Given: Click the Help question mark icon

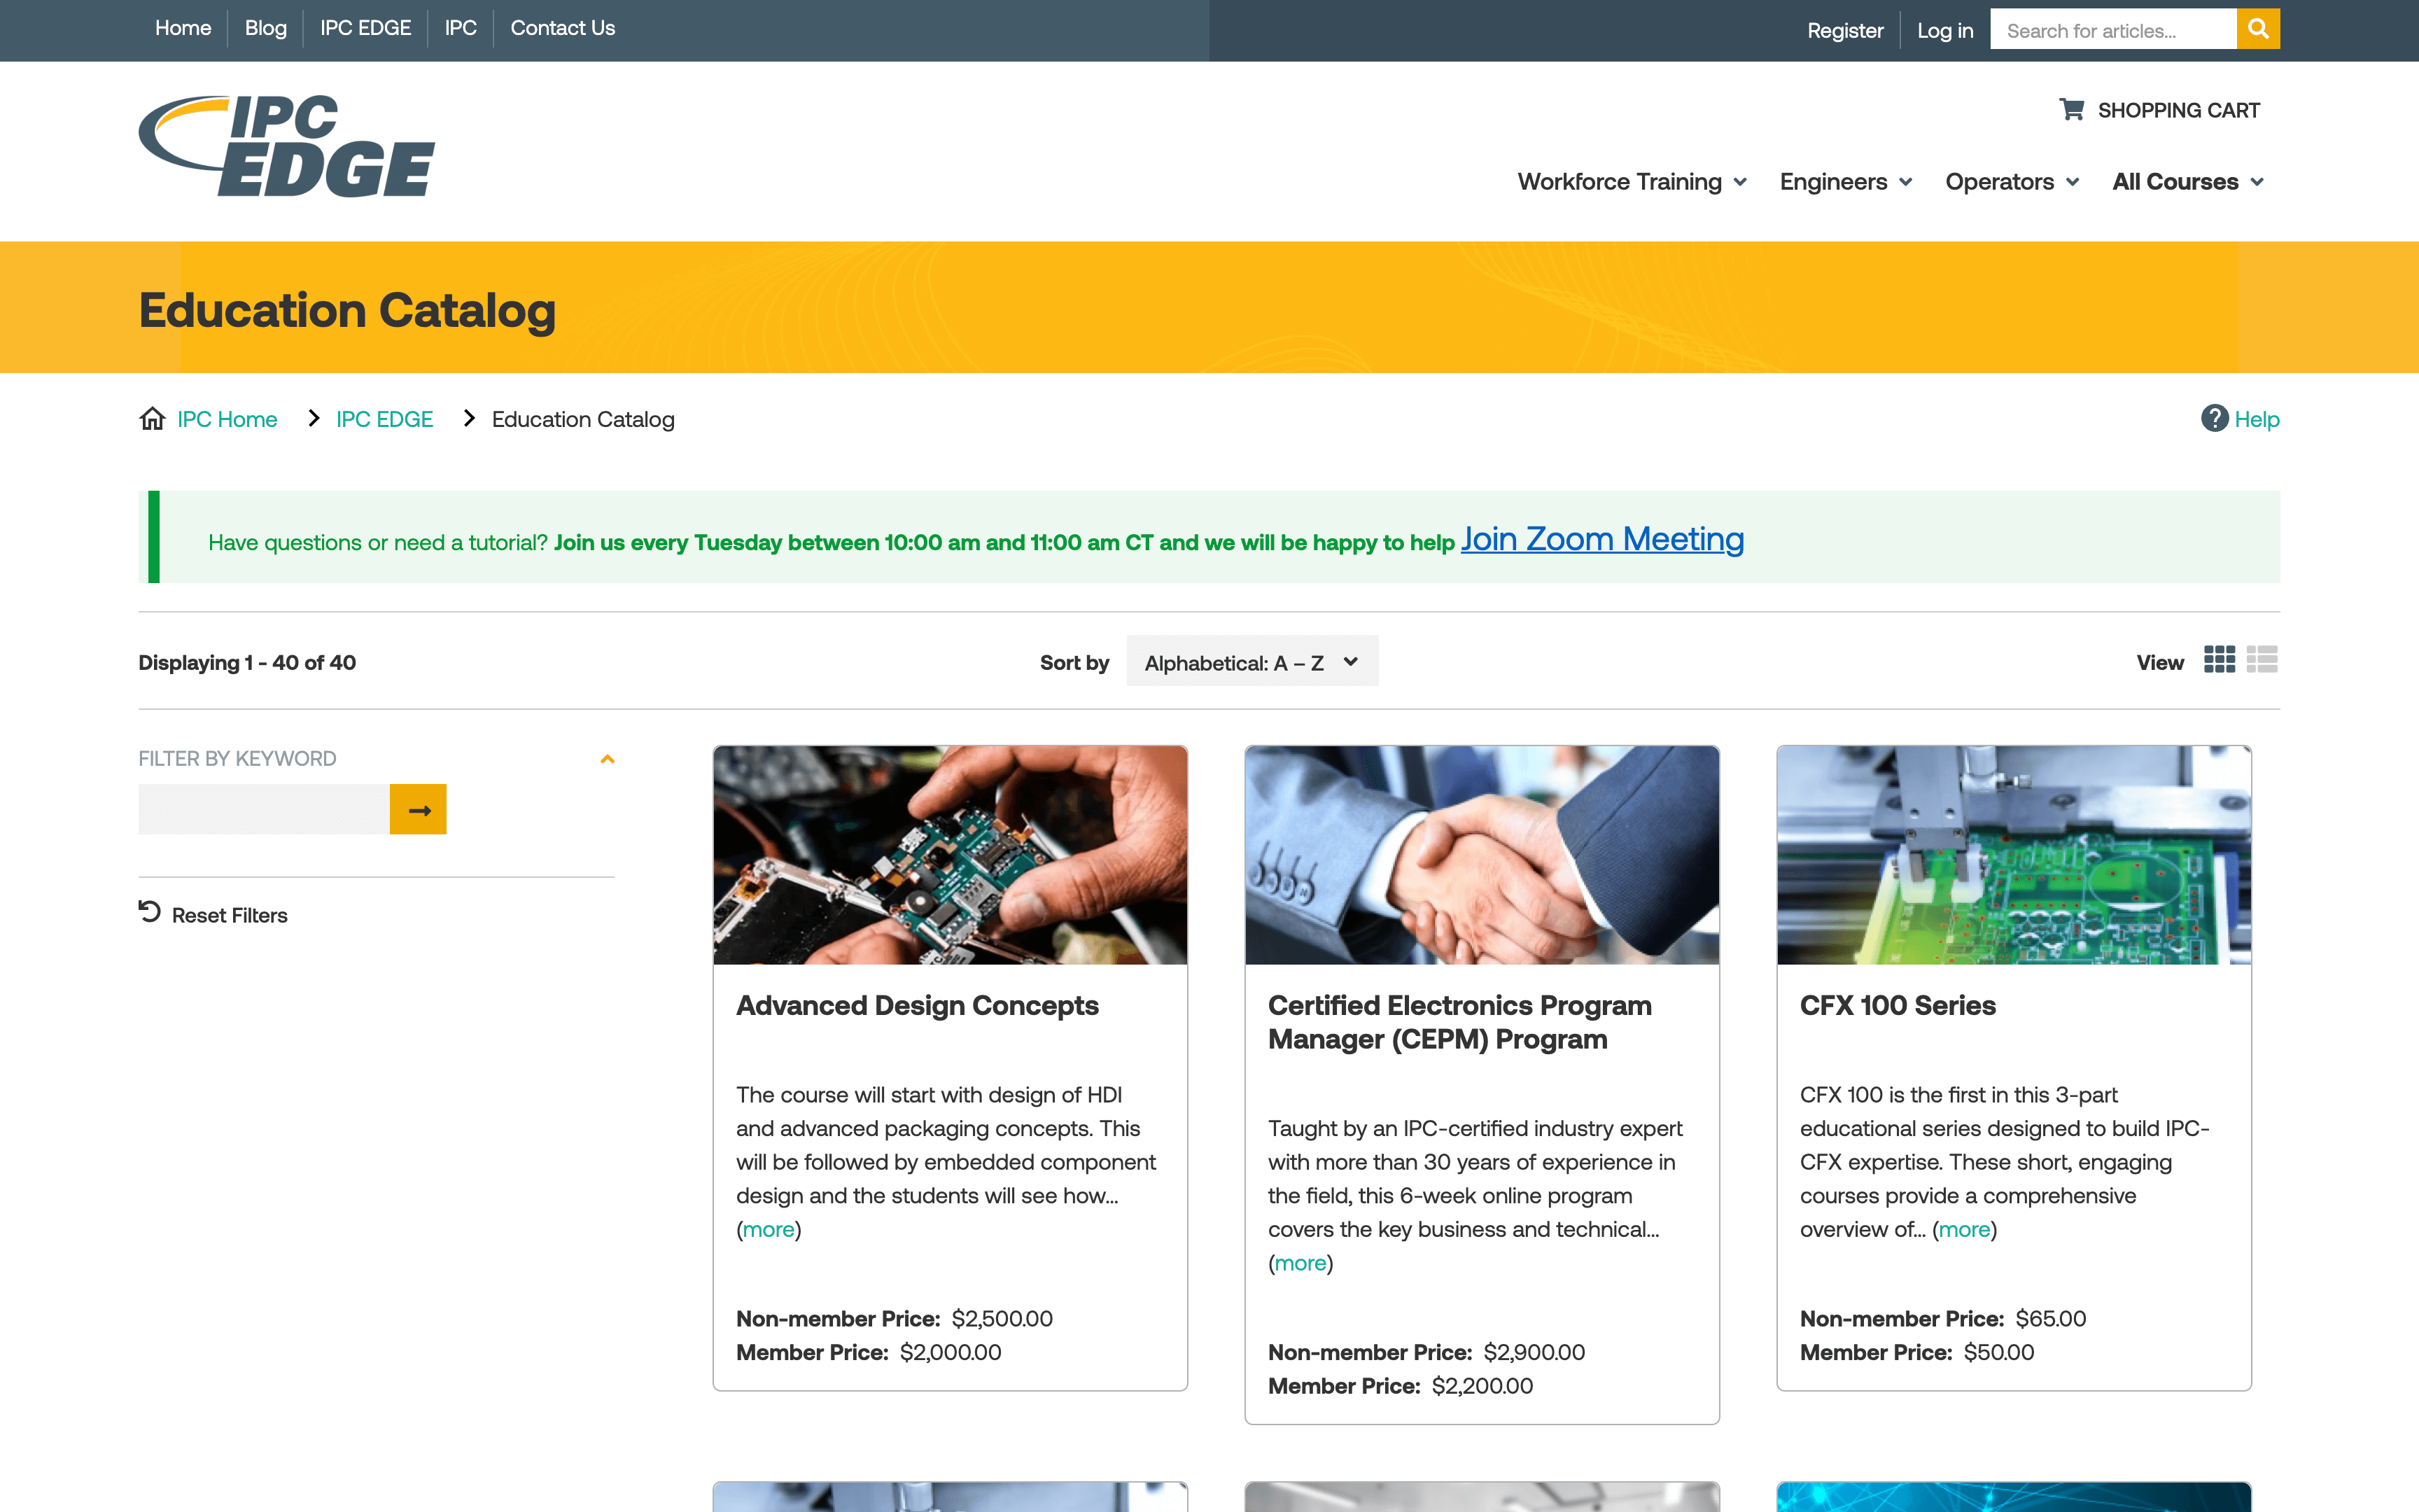Looking at the screenshot, I should coord(2214,418).
